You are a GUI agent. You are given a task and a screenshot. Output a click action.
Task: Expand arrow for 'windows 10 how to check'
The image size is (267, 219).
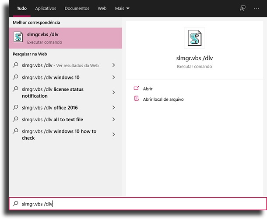click(x=114, y=134)
